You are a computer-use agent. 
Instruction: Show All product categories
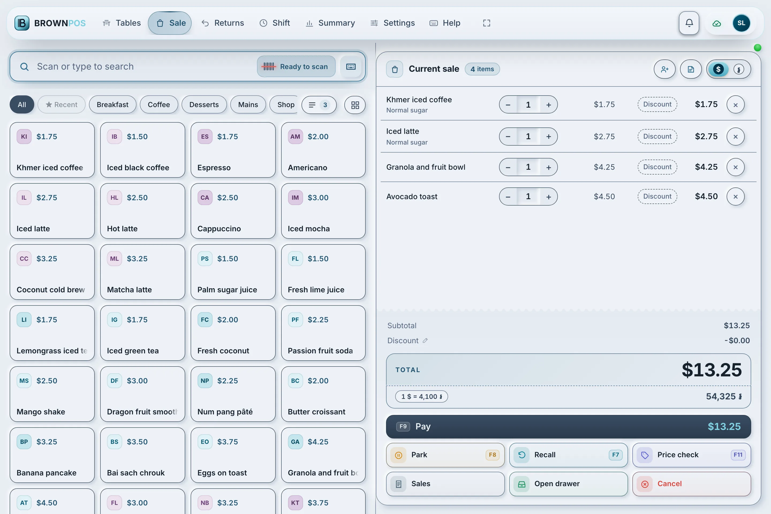22,105
